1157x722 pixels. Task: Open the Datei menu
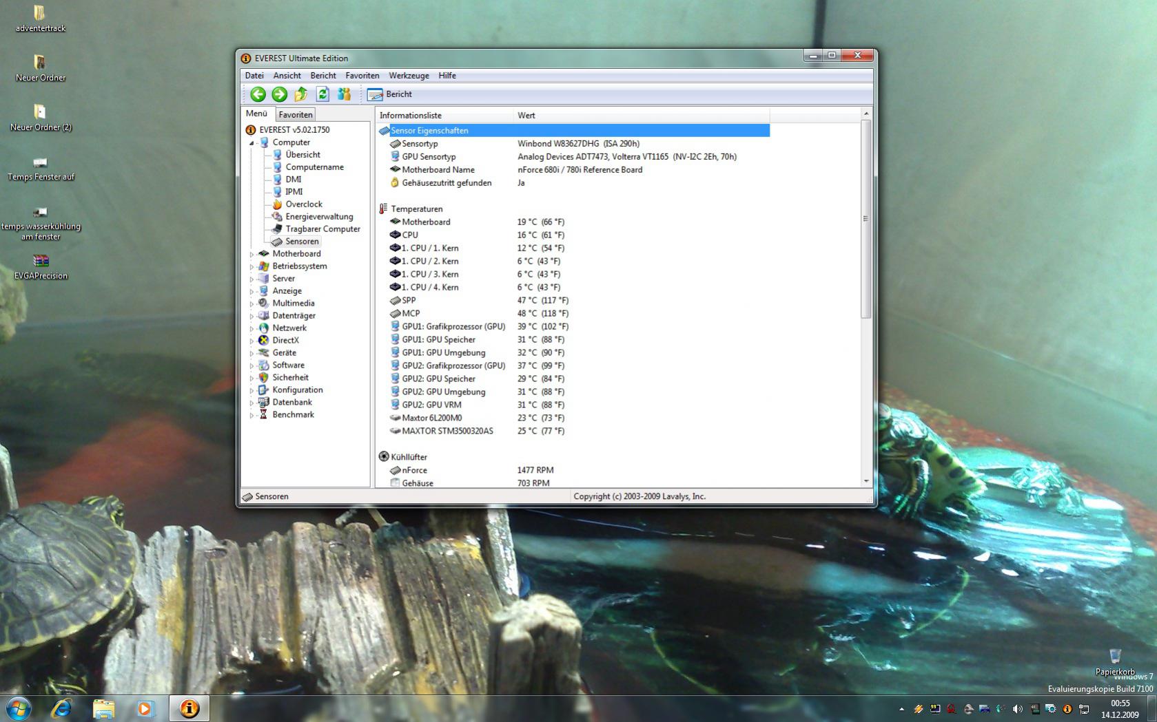254,76
